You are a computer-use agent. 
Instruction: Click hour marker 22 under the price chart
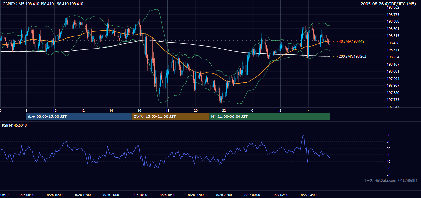(x=224, y=110)
